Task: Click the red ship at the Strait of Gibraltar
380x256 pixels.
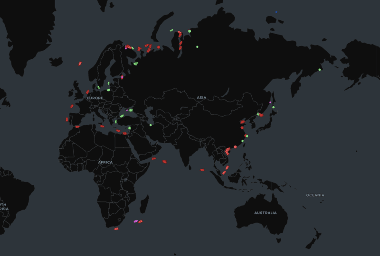Action: pyautogui.click(x=77, y=127)
